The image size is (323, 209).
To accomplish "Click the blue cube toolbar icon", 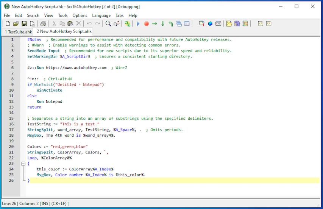I will 210,24.
